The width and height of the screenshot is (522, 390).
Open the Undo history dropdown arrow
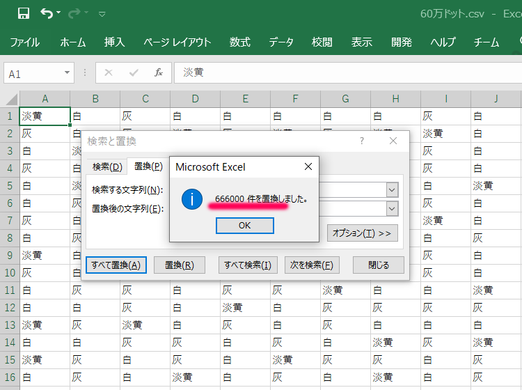coord(58,13)
